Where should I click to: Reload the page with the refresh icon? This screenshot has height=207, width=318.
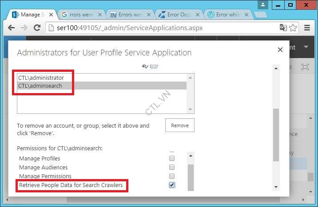click(x=37, y=27)
